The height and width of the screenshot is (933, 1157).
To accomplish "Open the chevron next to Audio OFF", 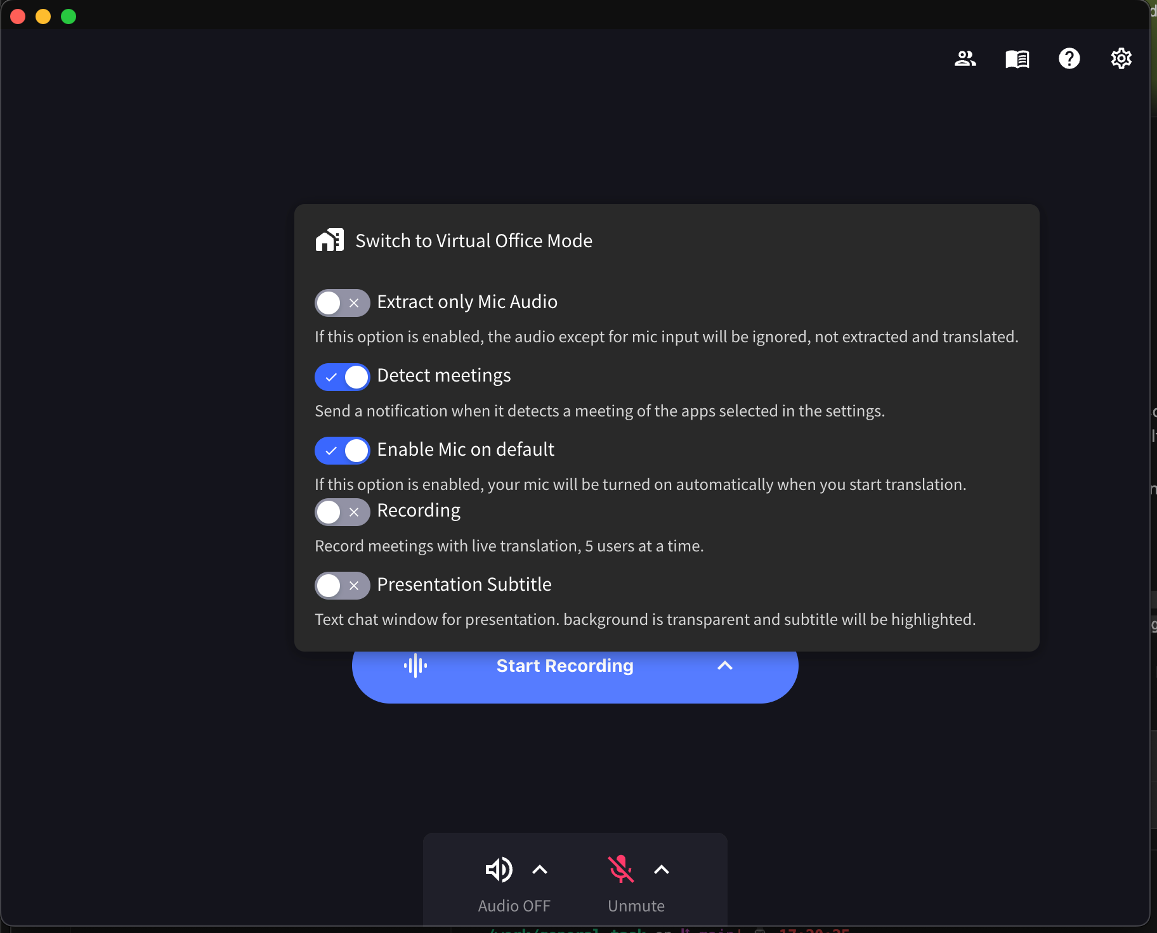I will [539, 869].
